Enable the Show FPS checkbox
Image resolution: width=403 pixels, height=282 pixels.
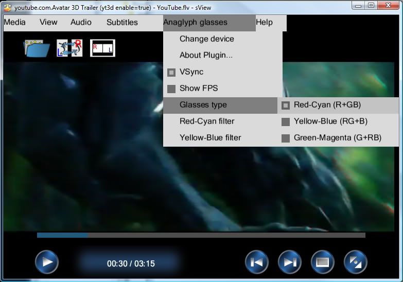pos(171,89)
